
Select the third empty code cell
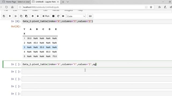(97, 86)
